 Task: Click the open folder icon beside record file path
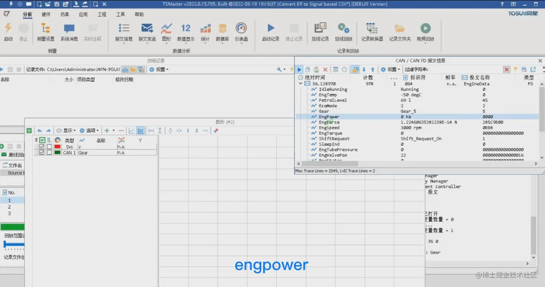[133, 69]
